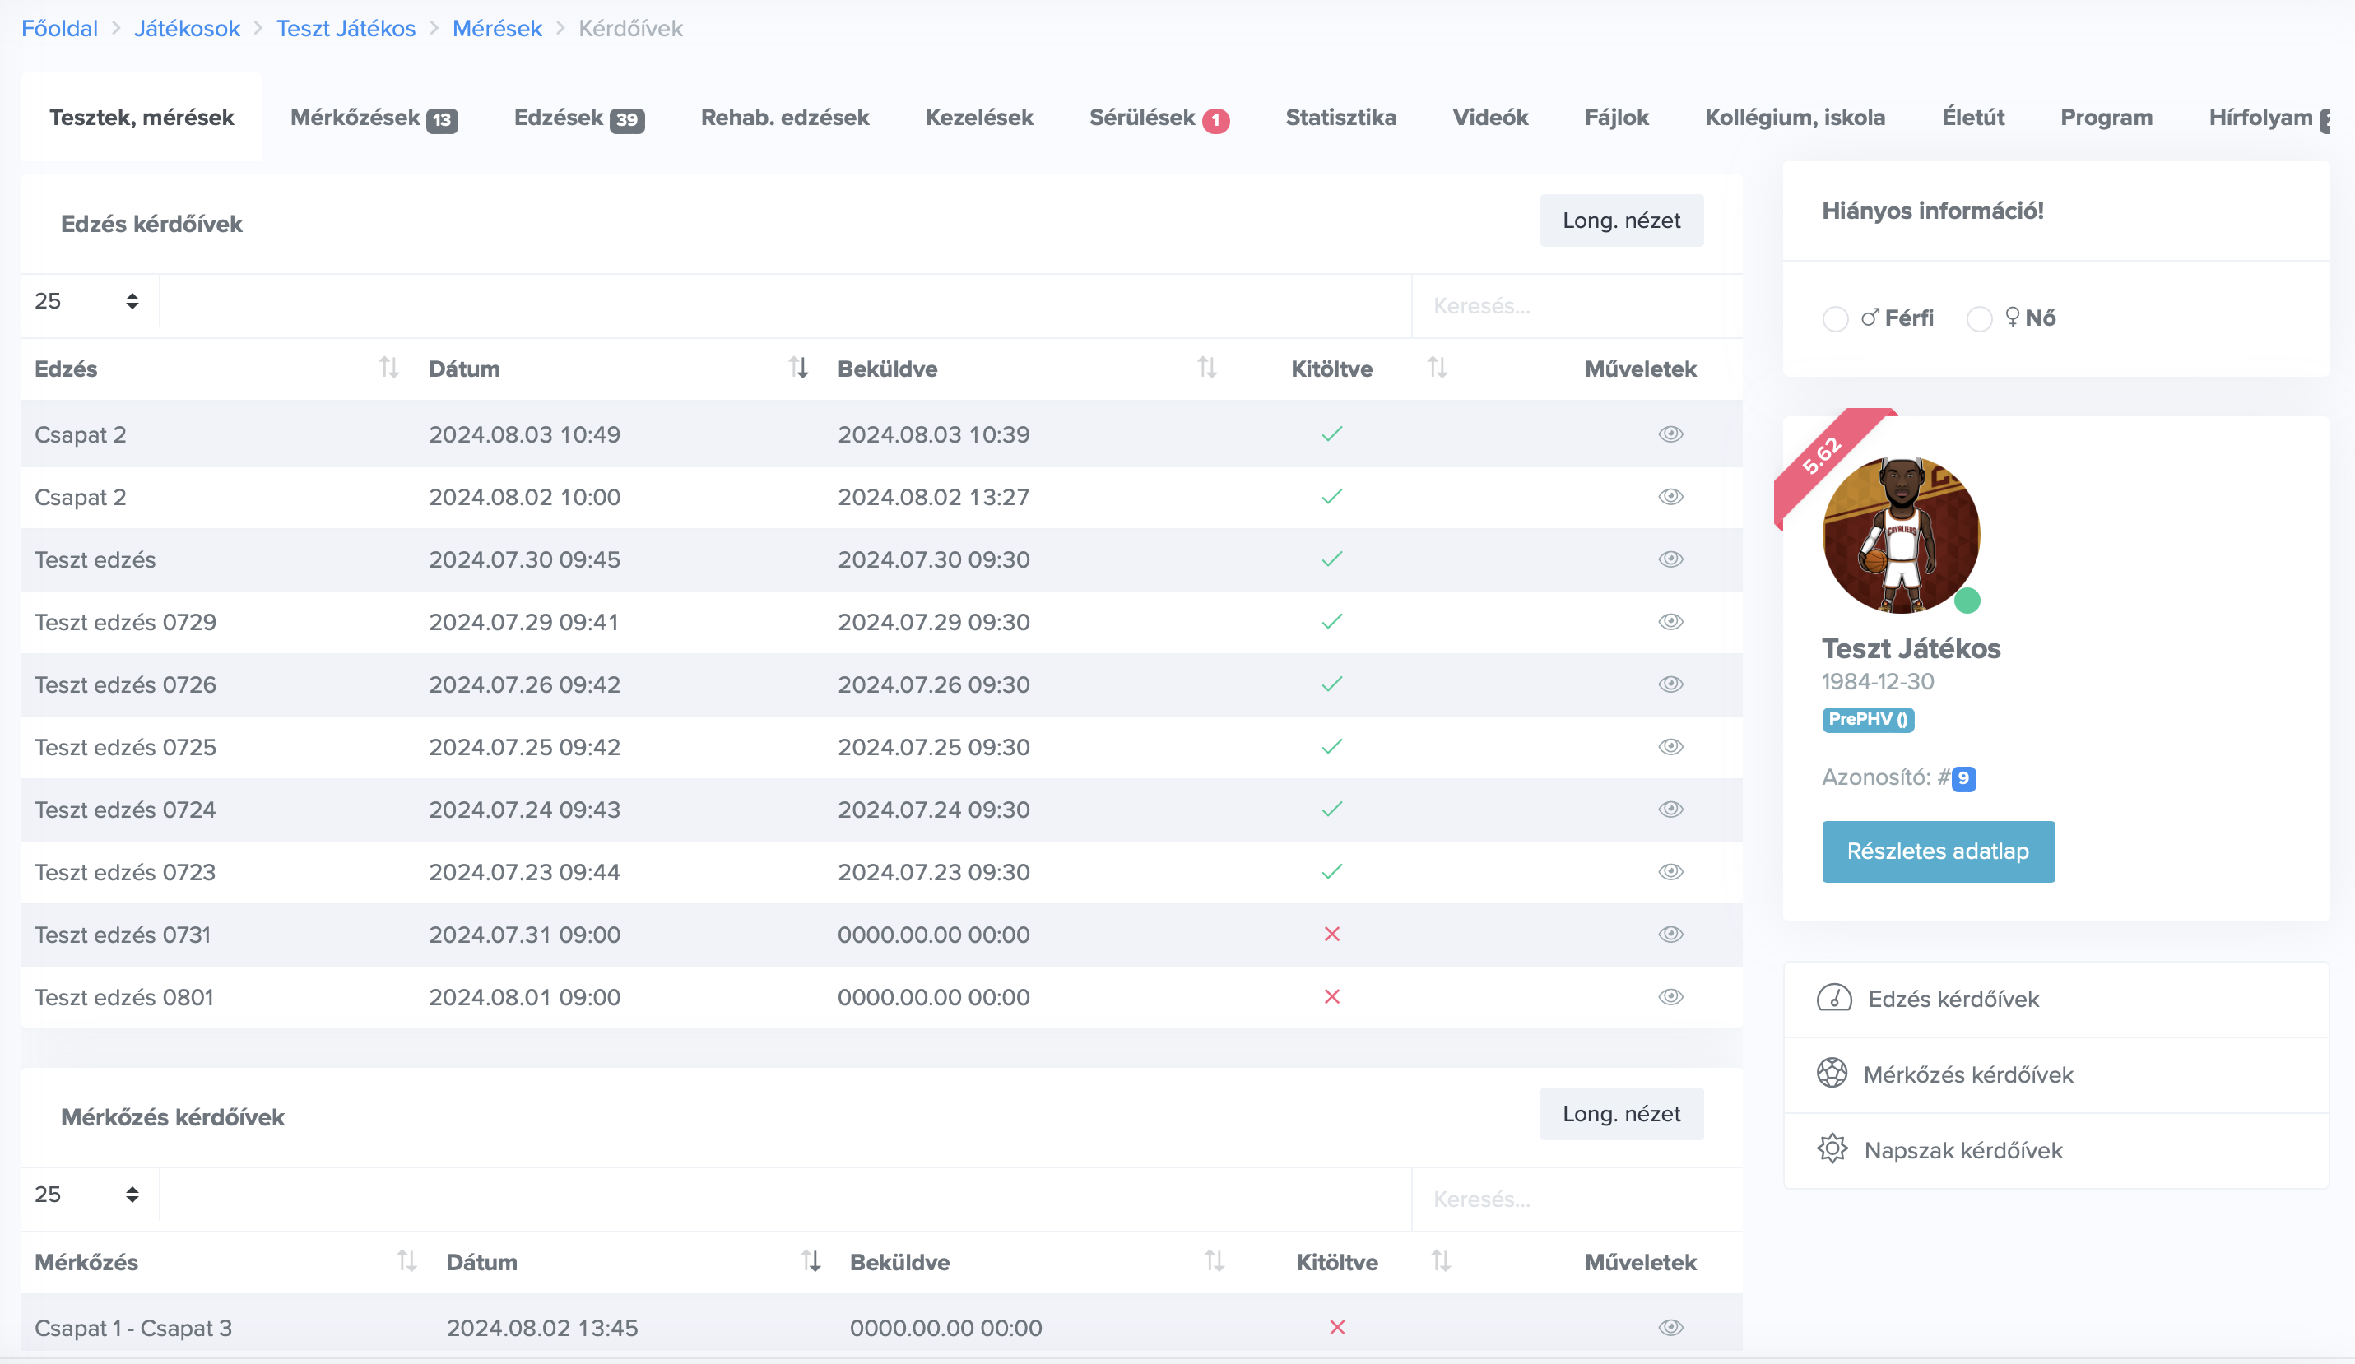Open page size dropdown in Mérkőzés kérdőívek

tap(88, 1194)
